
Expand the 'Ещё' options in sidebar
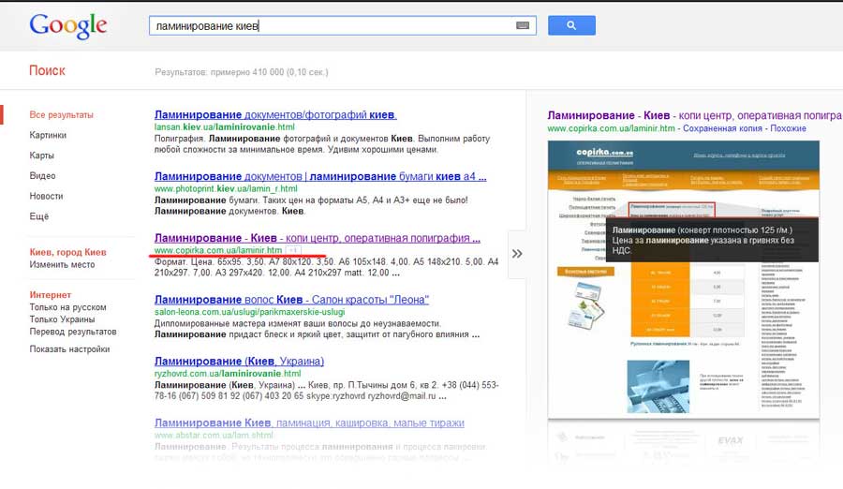pos(38,216)
